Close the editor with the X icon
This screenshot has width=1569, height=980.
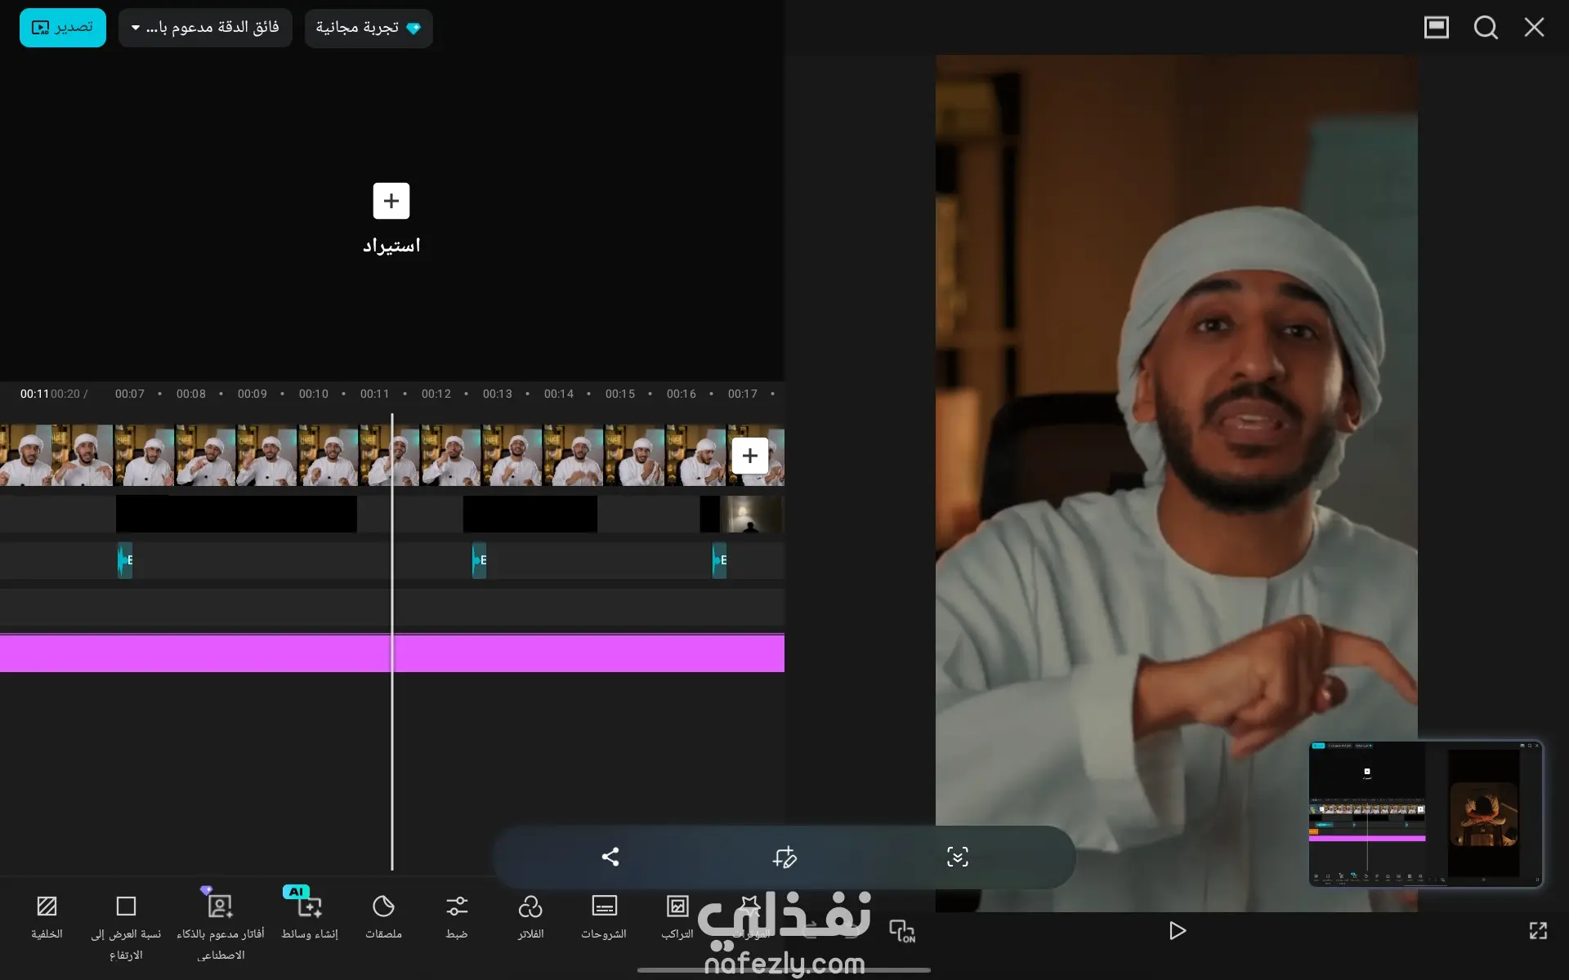[x=1535, y=28]
